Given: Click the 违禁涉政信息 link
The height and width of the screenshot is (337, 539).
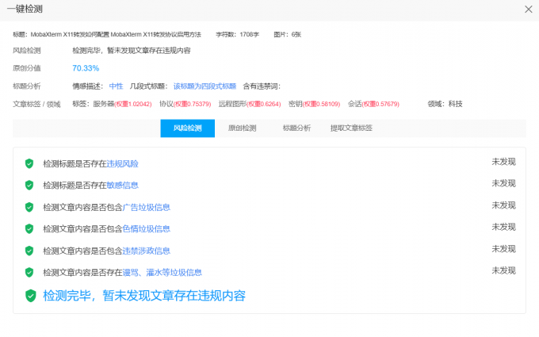Looking at the screenshot, I should pos(147,251).
